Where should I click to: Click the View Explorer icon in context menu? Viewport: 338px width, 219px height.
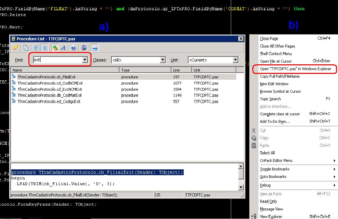pos(254,216)
